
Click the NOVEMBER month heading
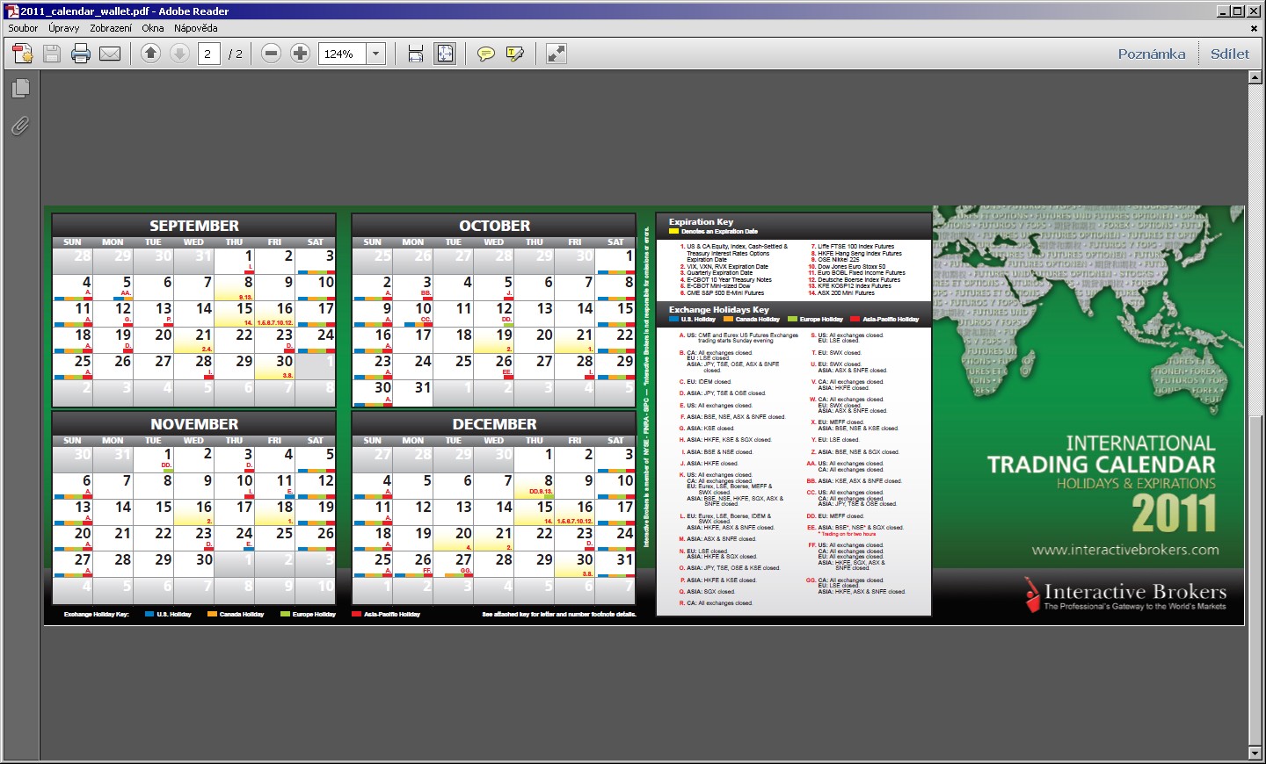tap(194, 424)
